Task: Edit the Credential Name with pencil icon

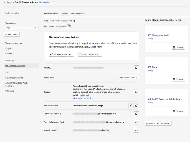Action: click(131, 106)
